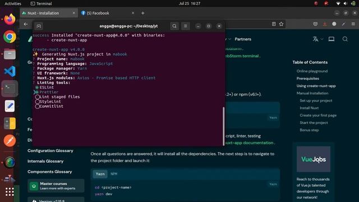Select the NPM code tab
The height and width of the screenshot is (202, 359).
click(114, 174)
